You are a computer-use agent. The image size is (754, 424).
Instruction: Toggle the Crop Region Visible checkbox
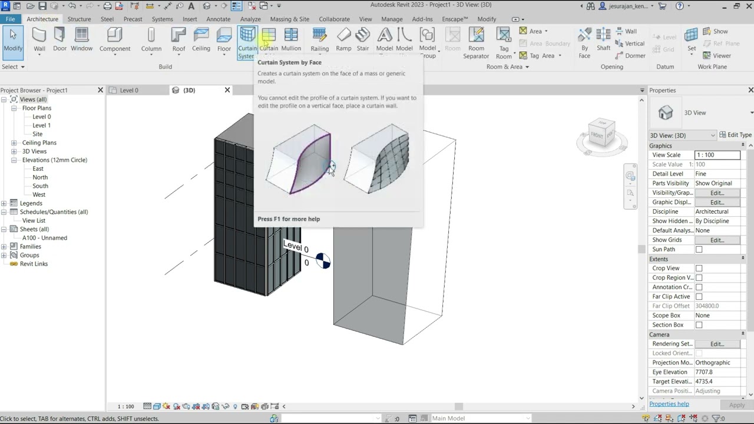pyautogui.click(x=699, y=278)
